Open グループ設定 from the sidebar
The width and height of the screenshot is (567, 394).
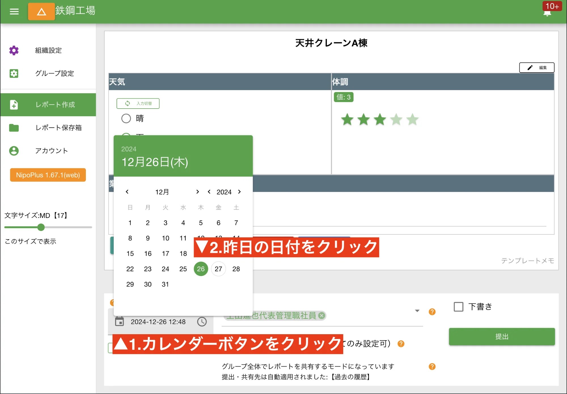[x=14, y=73]
